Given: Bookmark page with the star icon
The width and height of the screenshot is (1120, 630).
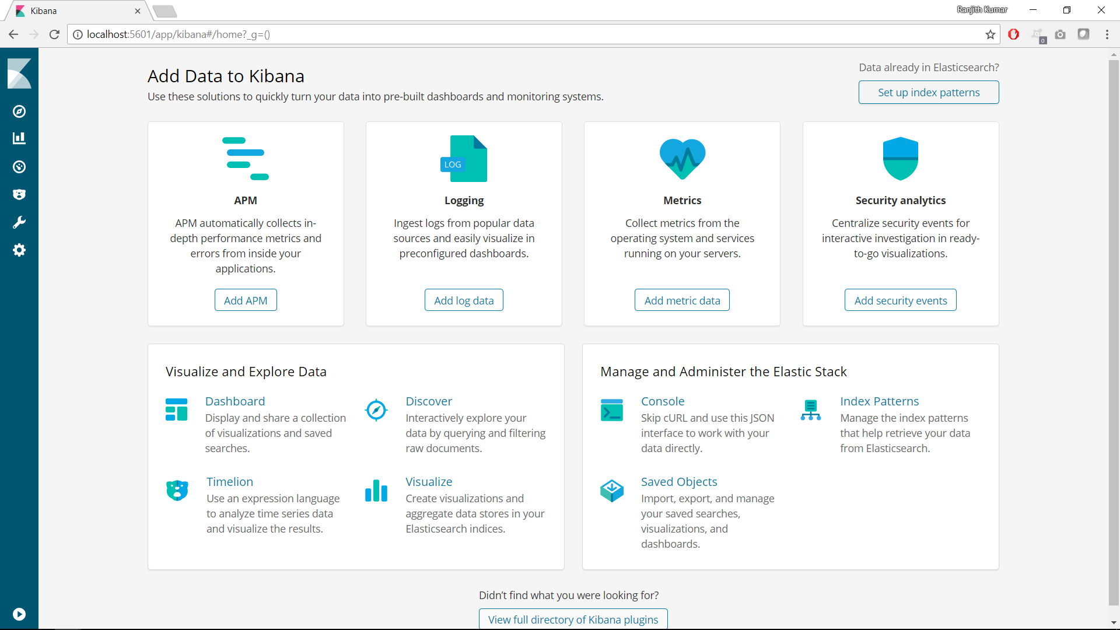Looking at the screenshot, I should click(990, 34).
